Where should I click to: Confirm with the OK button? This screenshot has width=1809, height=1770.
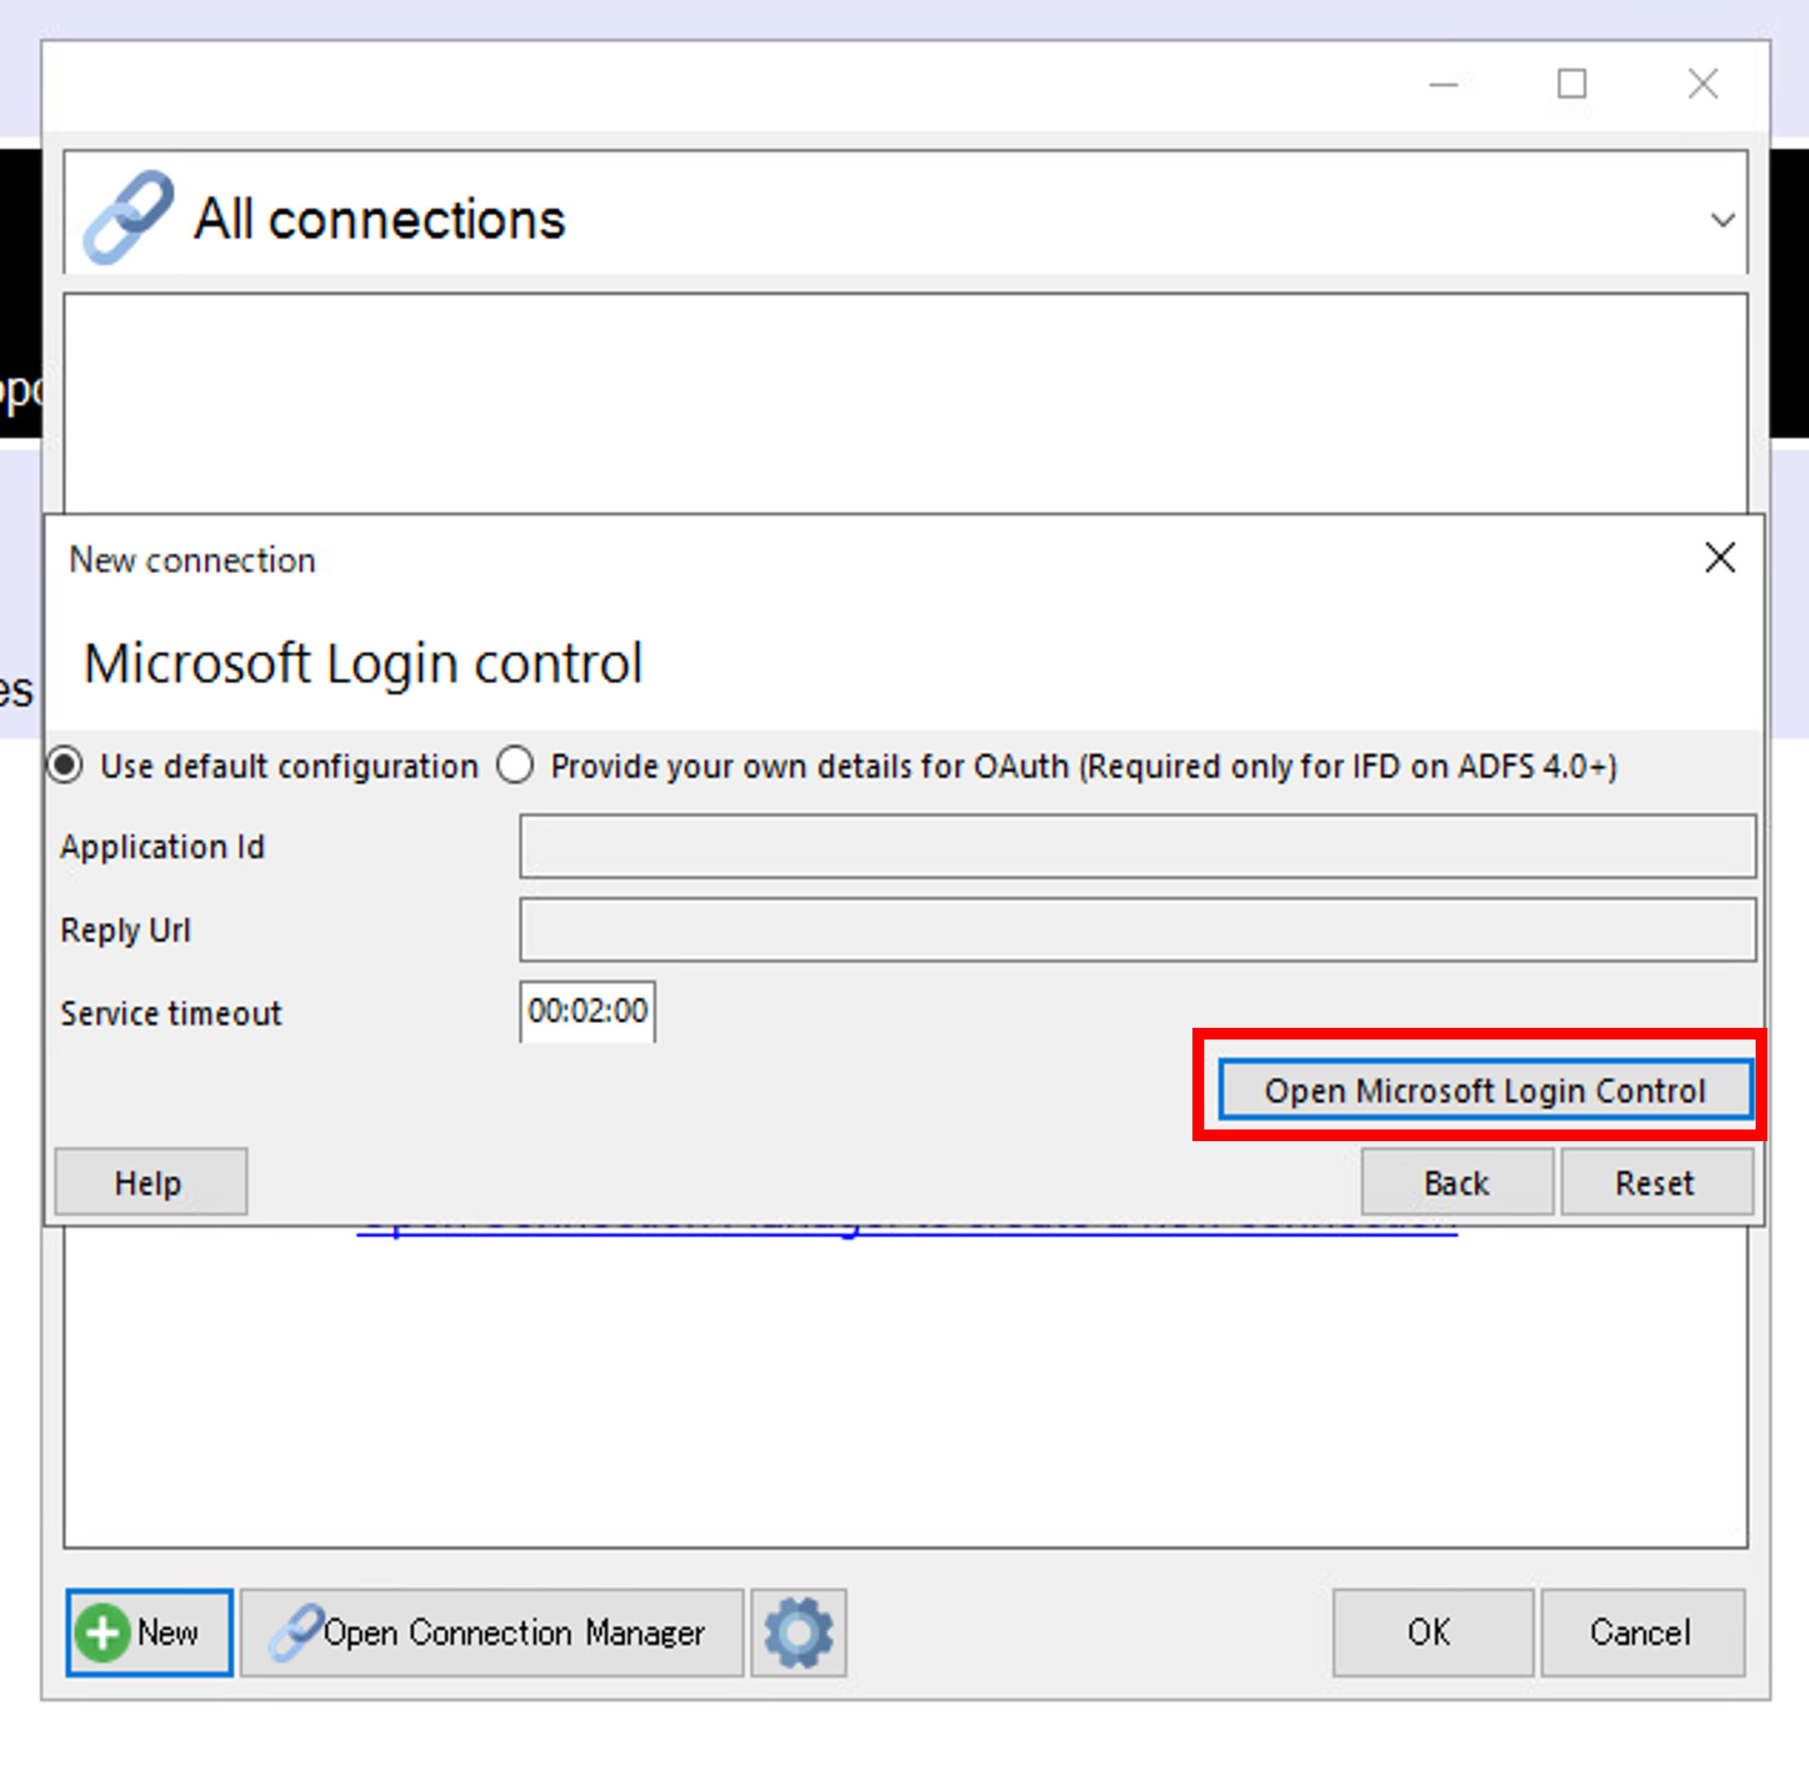click(x=1432, y=1633)
